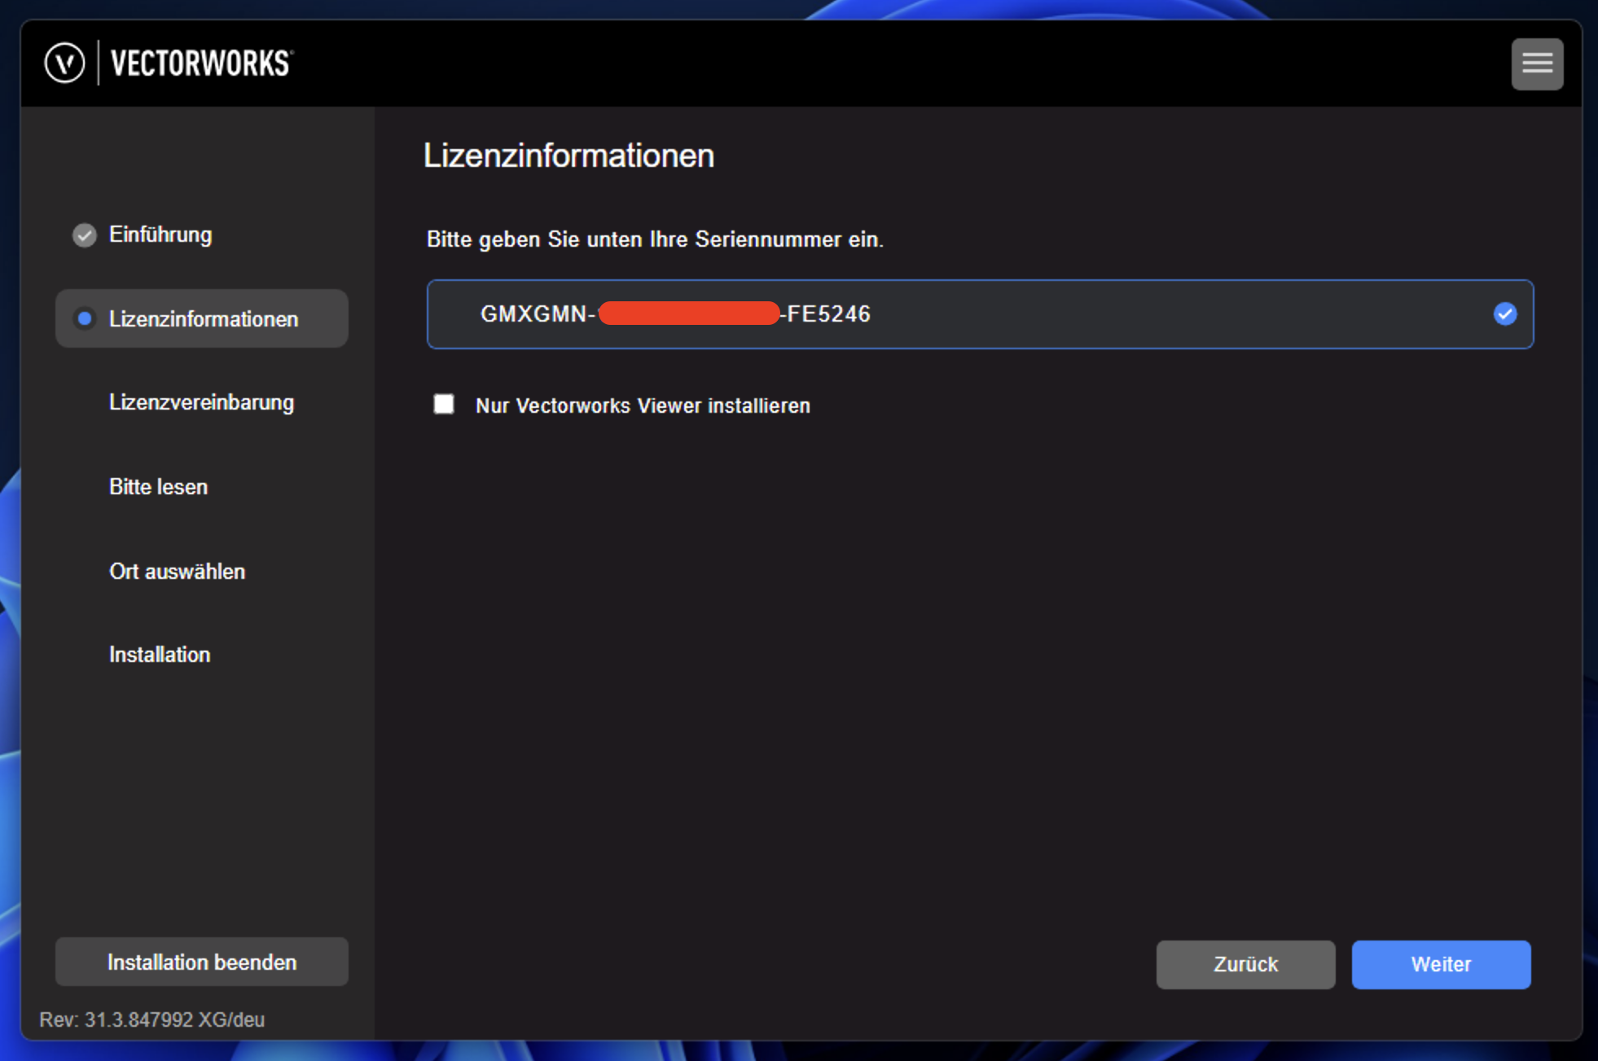1598x1061 pixels.
Task: Open the Lizenzvereinbarung step
Action: pyautogui.click(x=201, y=403)
